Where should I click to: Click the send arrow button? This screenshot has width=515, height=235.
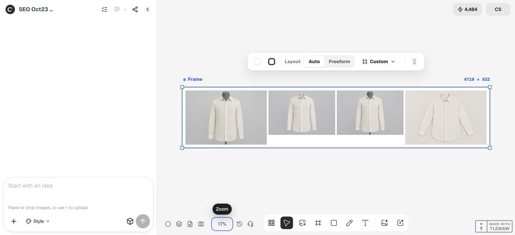pyautogui.click(x=143, y=221)
